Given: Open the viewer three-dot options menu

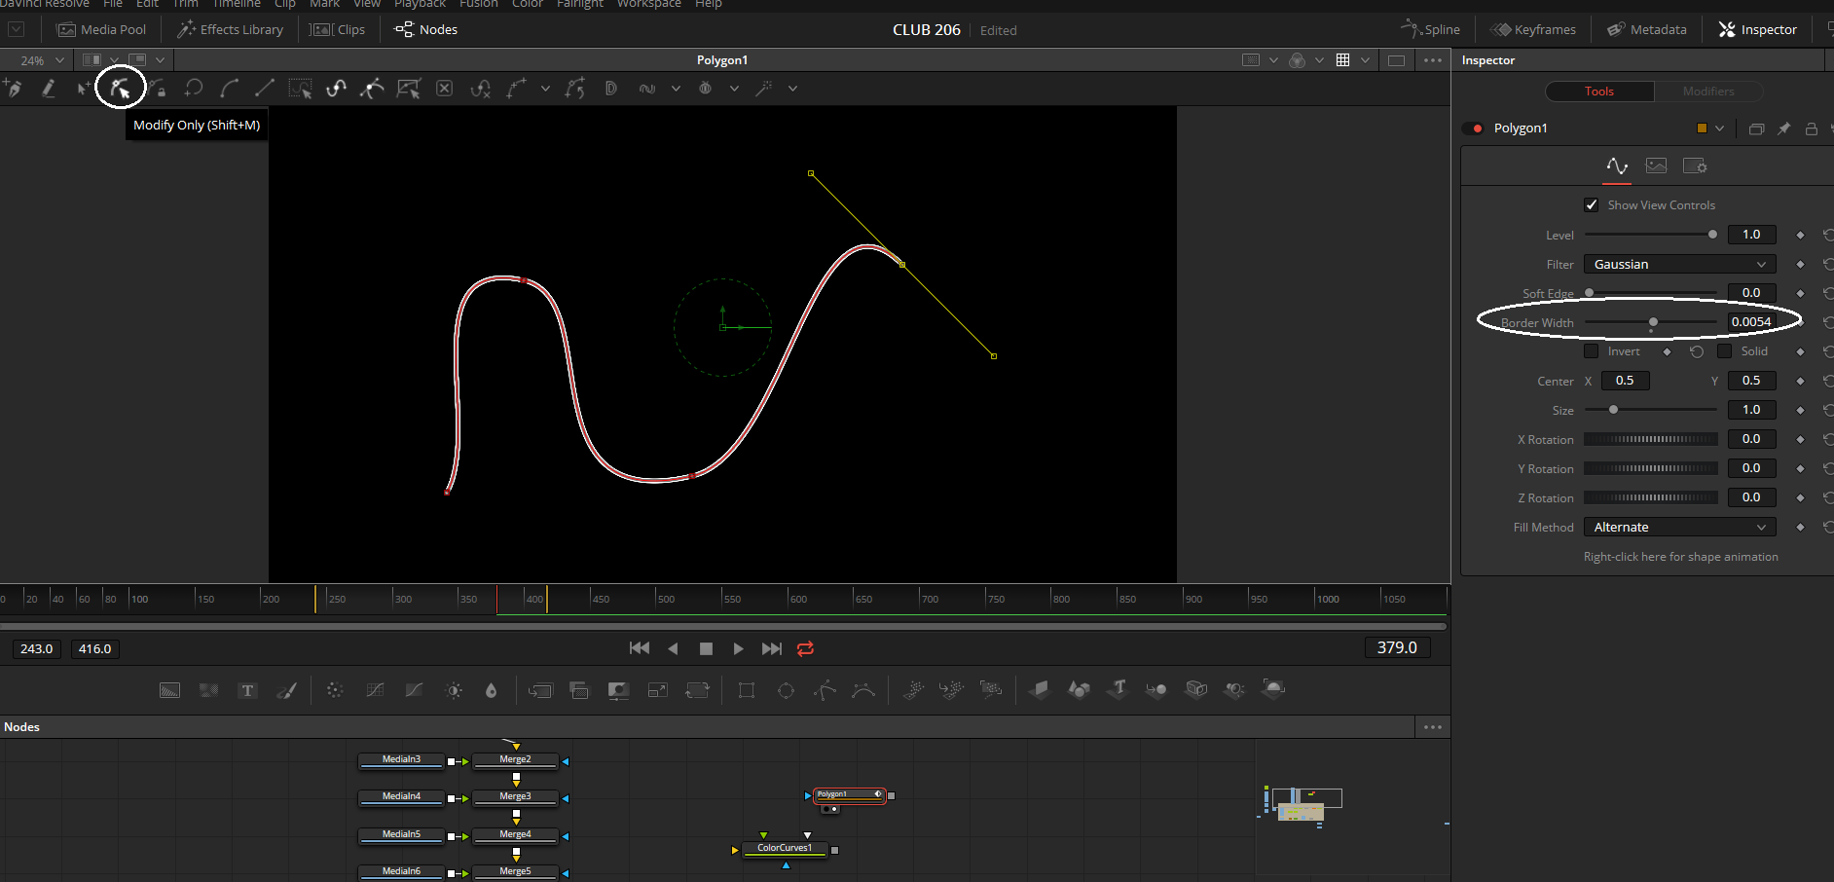Looking at the screenshot, I should coord(1433,60).
